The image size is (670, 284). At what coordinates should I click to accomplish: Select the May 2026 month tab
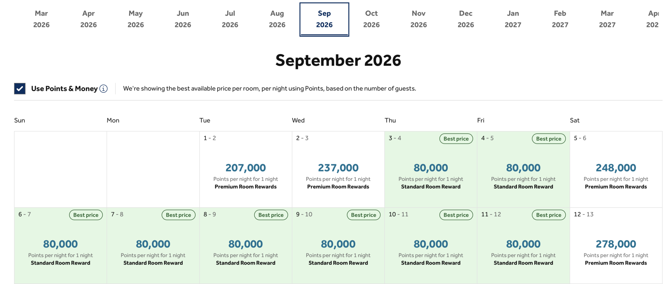click(136, 19)
